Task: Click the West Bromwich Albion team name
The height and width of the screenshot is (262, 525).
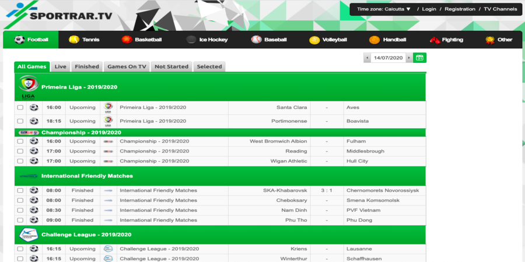Action: tap(278, 141)
